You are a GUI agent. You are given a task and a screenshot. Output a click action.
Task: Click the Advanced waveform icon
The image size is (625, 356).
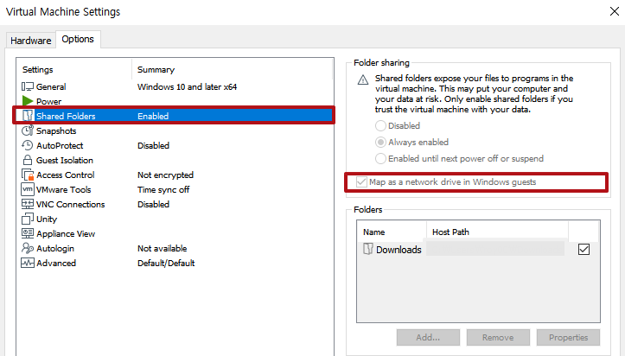pos(28,263)
